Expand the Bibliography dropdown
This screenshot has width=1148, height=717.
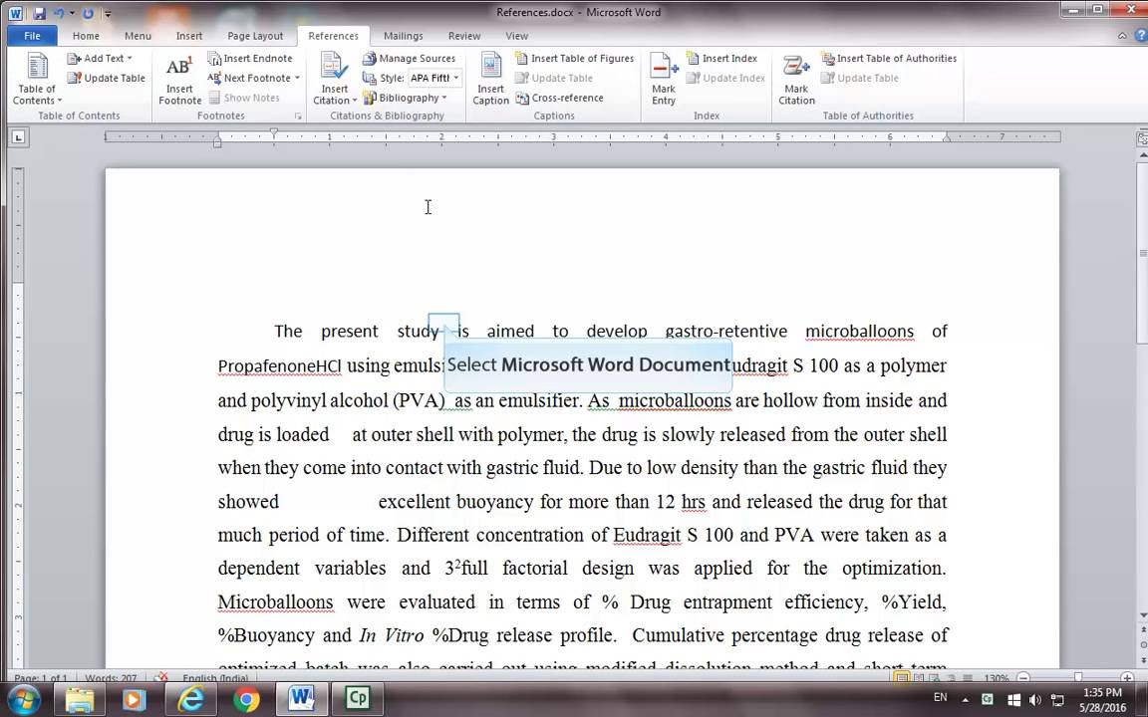tap(405, 98)
